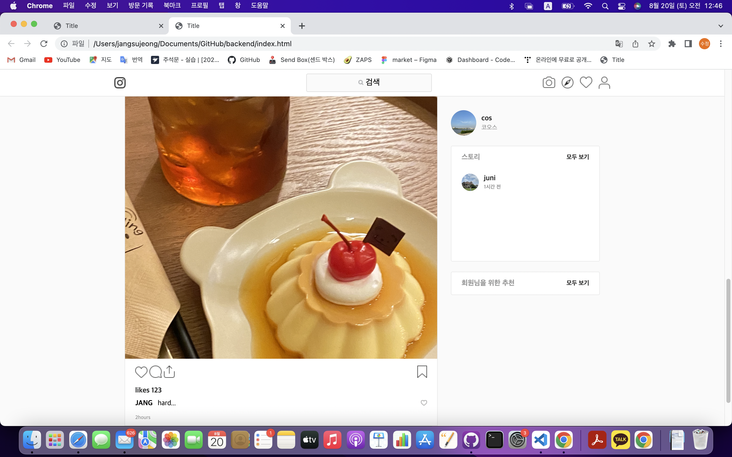Close the active Title tab
The image size is (732, 457).
click(x=283, y=26)
